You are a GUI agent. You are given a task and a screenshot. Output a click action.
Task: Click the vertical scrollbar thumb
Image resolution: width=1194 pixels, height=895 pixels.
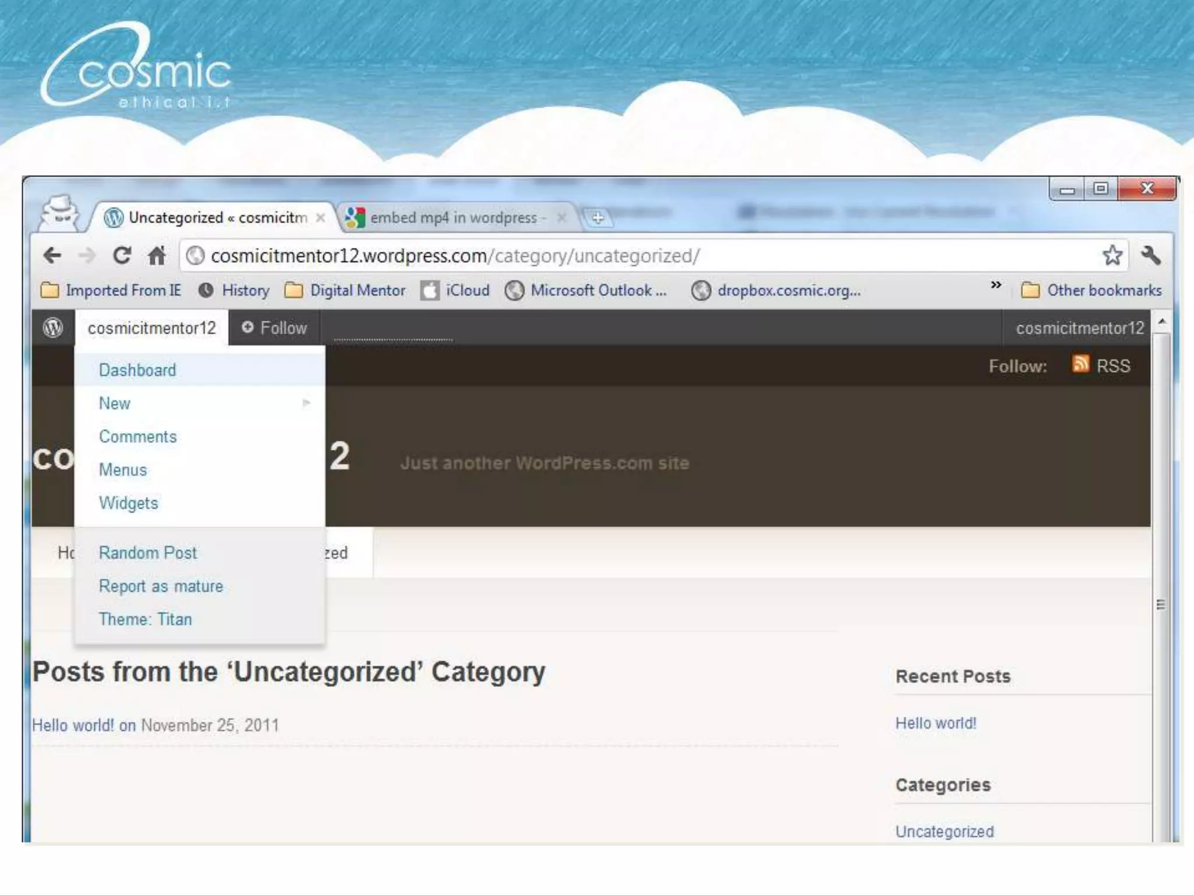(x=1161, y=604)
